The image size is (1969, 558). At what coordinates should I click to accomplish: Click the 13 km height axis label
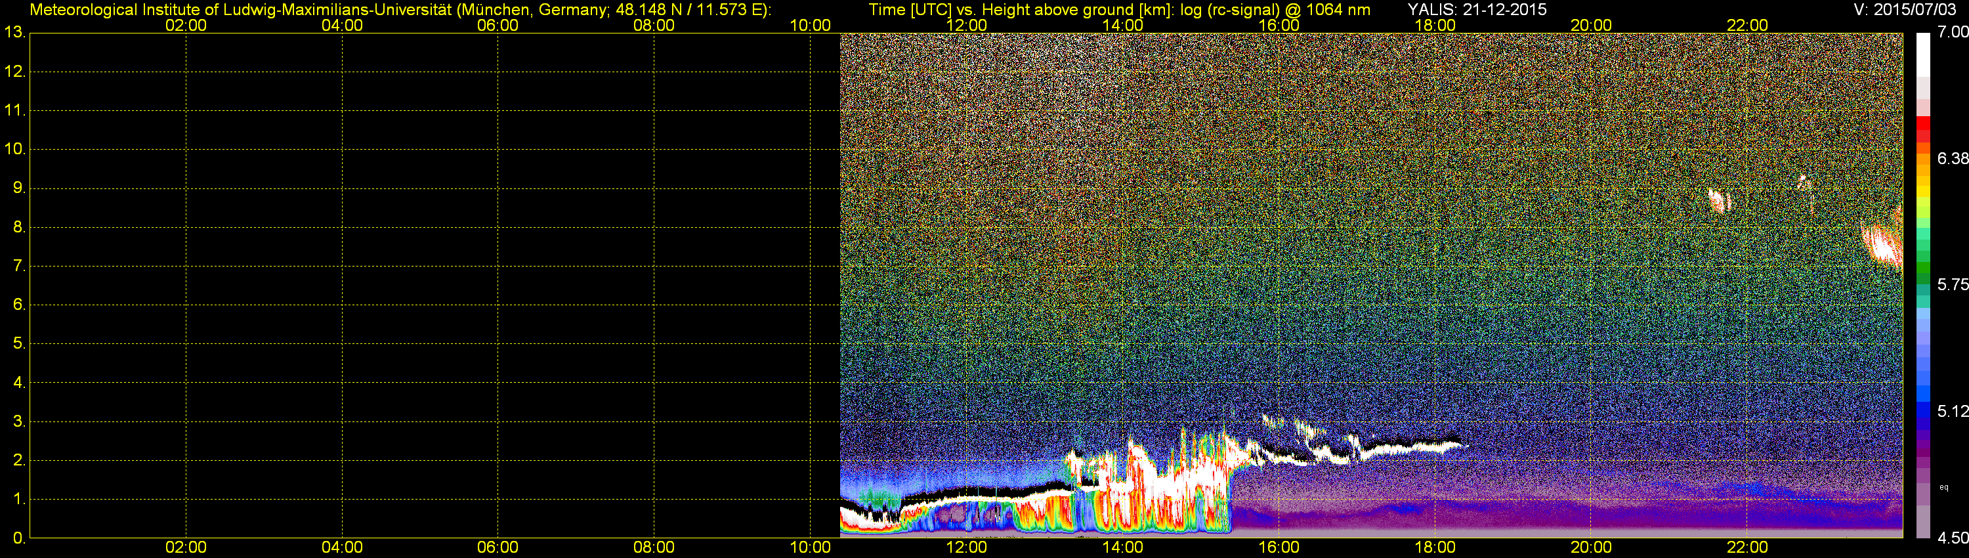[14, 32]
